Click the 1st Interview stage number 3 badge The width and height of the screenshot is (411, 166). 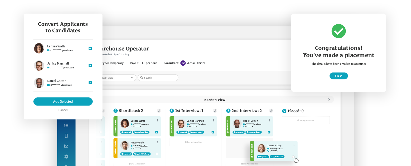click(x=172, y=111)
